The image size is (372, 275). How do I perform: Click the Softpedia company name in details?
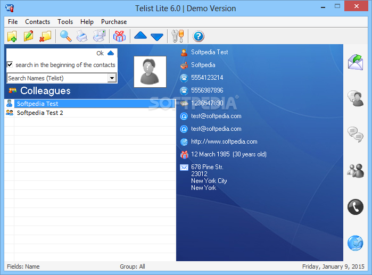pyautogui.click(x=203, y=65)
